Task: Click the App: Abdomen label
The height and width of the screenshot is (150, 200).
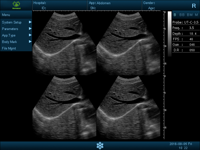Action: (99, 3)
